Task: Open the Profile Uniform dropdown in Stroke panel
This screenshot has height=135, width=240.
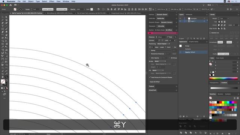Action: (224, 54)
